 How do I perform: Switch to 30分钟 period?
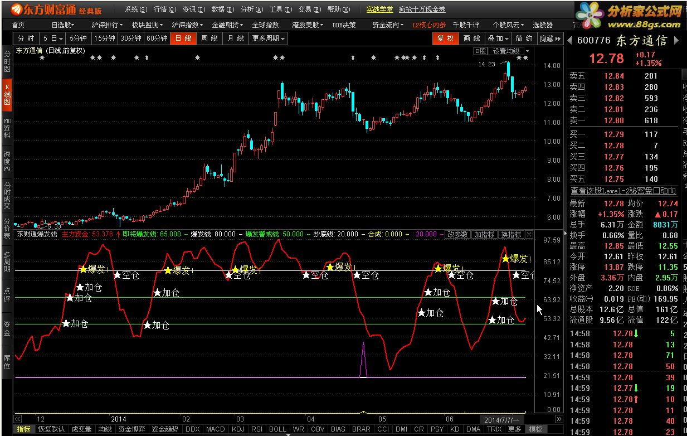[131, 38]
